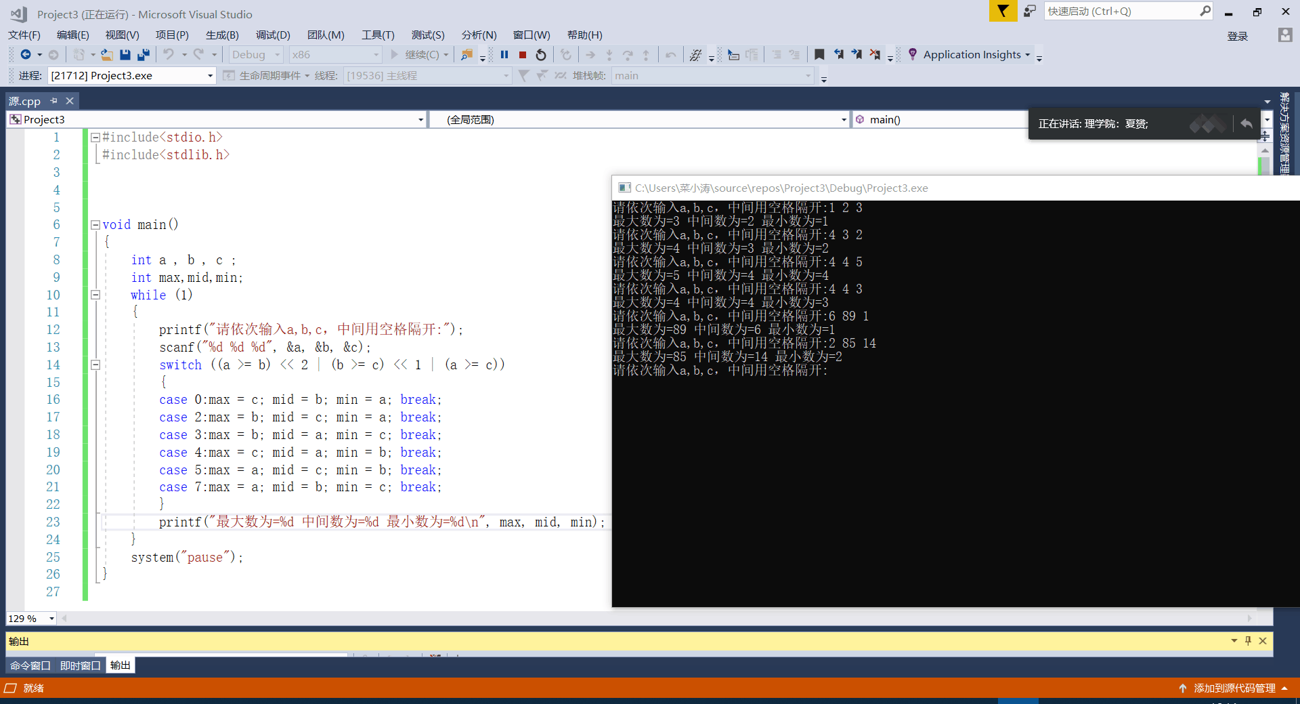This screenshot has height=704, width=1300.
Task: Close the Output panel
Action: 1263,641
